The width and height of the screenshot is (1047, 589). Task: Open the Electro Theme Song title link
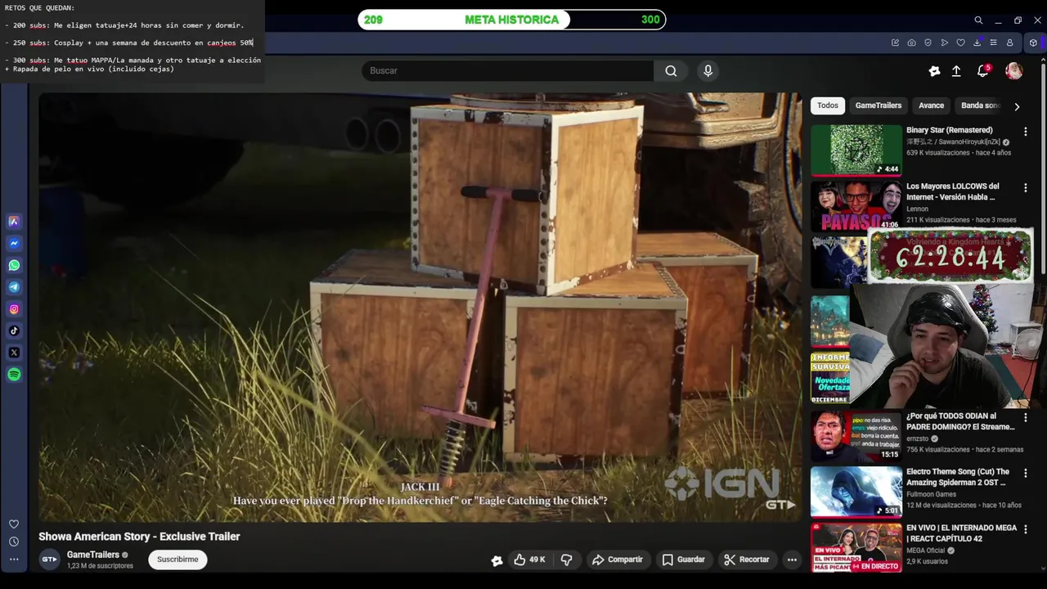tap(959, 477)
